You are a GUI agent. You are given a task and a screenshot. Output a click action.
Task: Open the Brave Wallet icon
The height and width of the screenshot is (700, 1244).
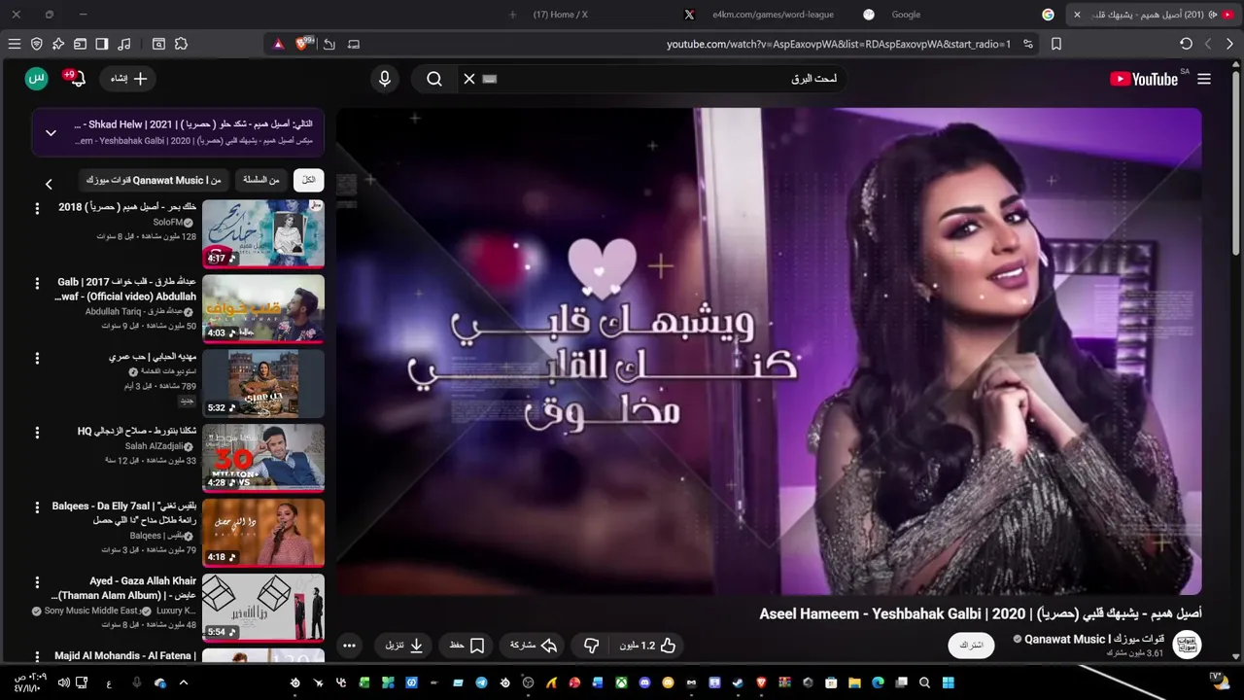[80, 44]
